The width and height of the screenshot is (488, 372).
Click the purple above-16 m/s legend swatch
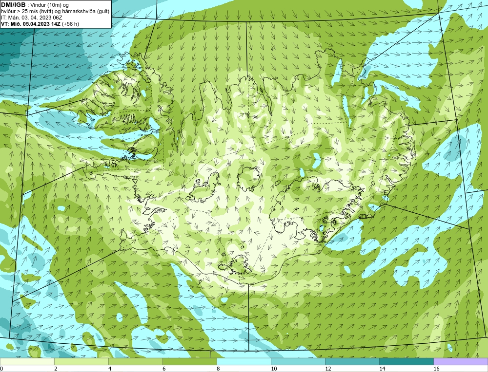[461, 361]
